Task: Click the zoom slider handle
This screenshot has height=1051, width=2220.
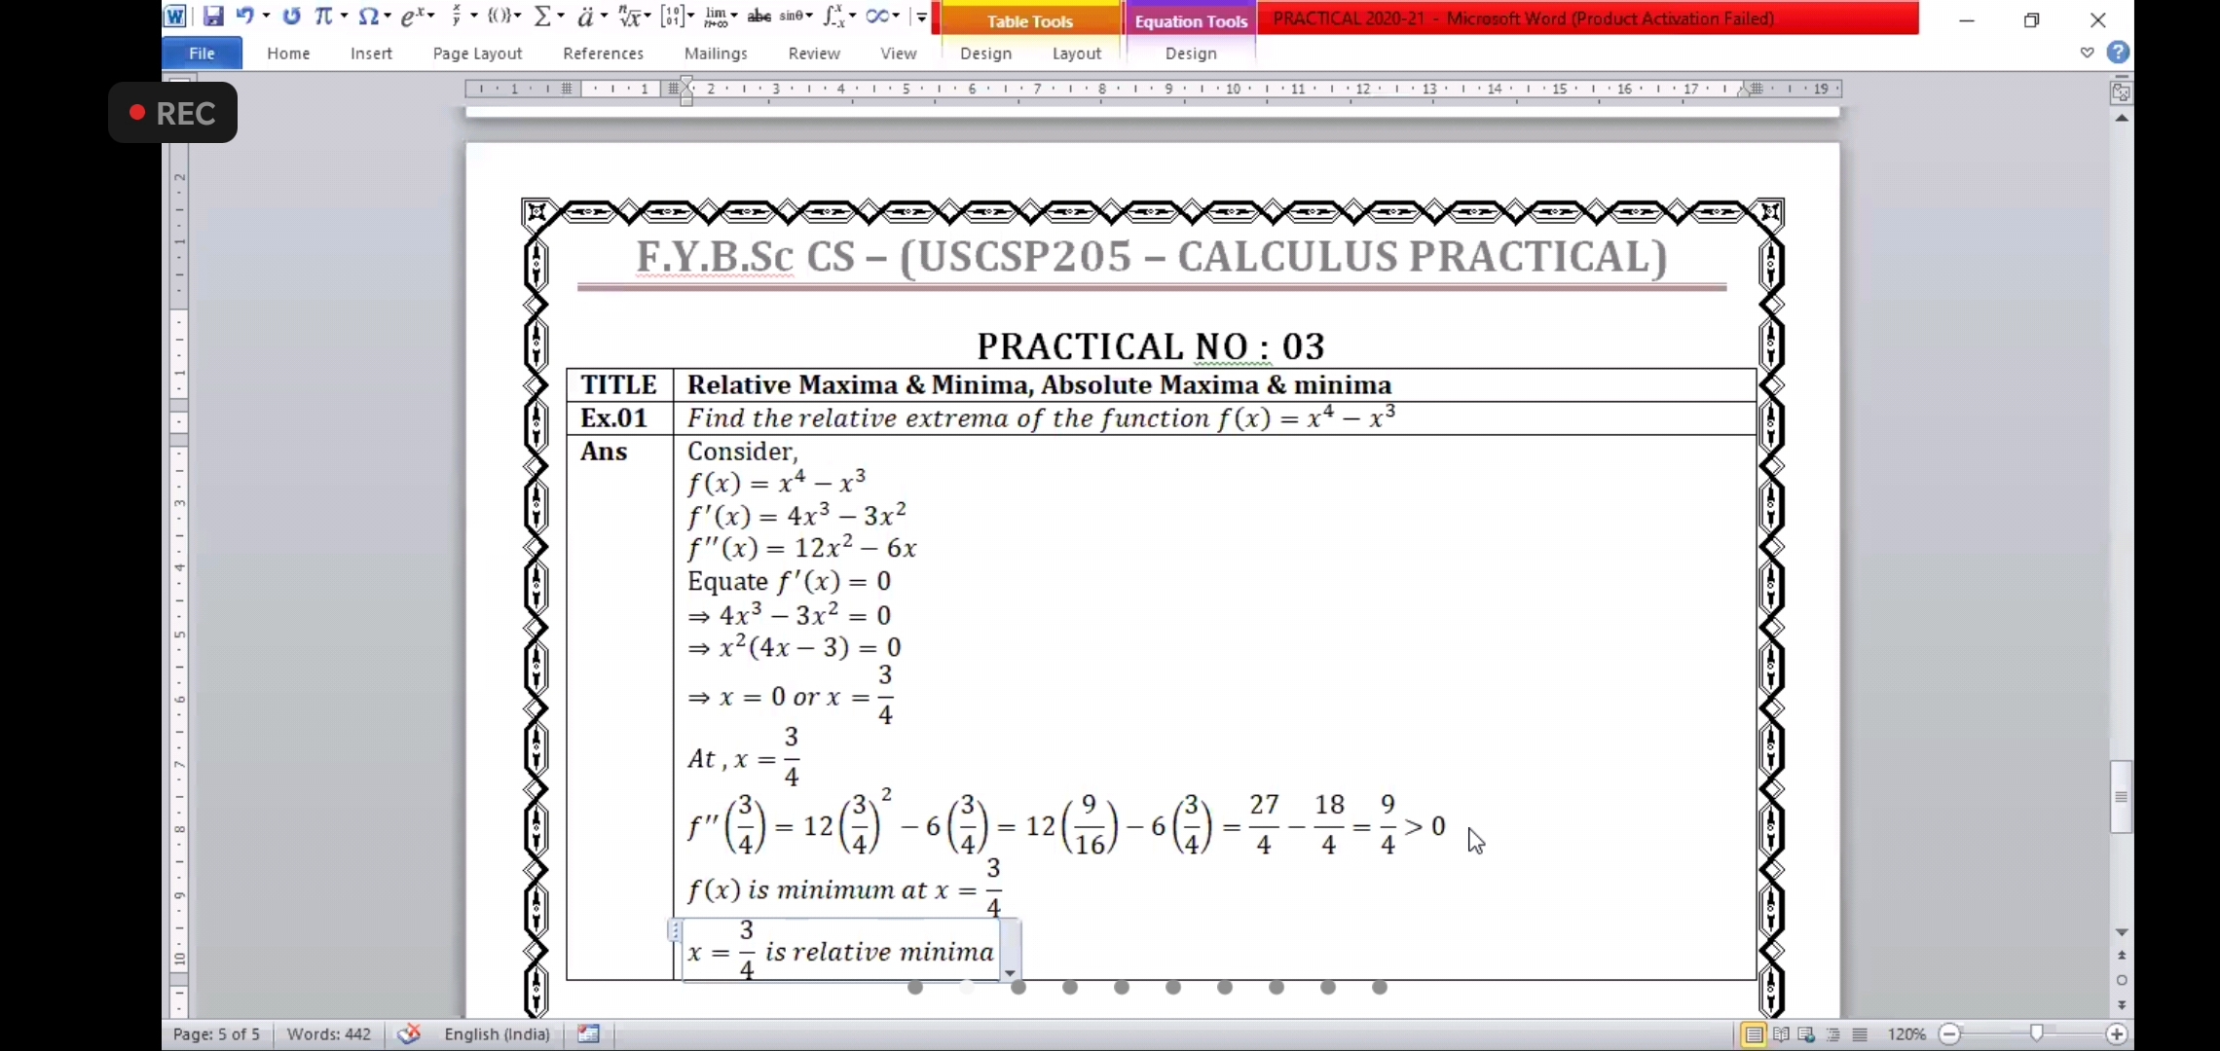Action: [2036, 1033]
